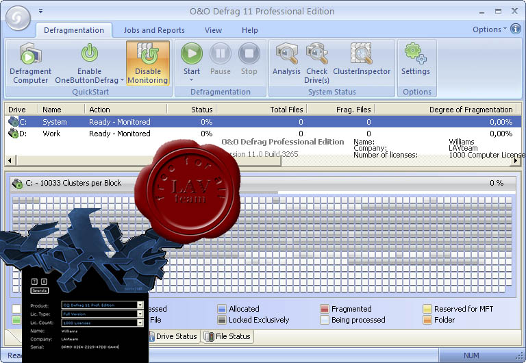Click the Pause defragmentation button

221,59
